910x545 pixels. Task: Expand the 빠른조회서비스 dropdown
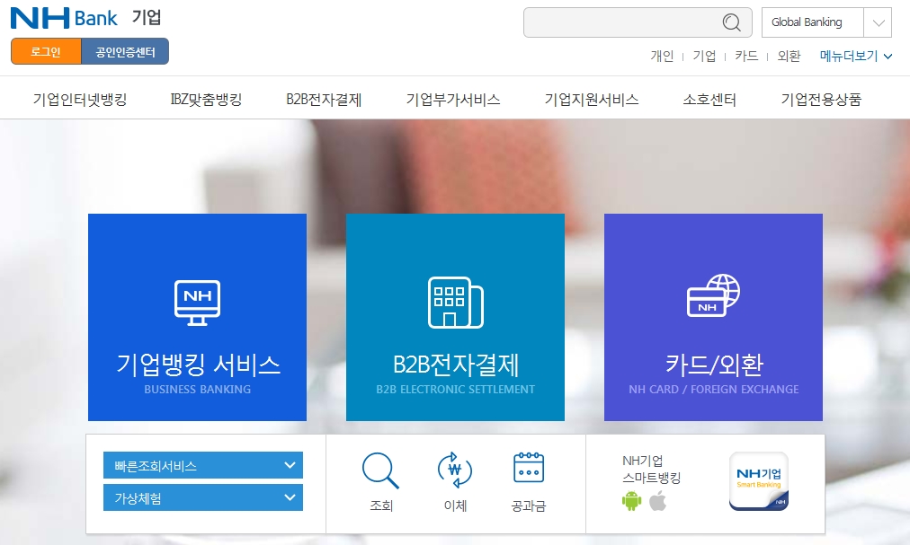203,465
